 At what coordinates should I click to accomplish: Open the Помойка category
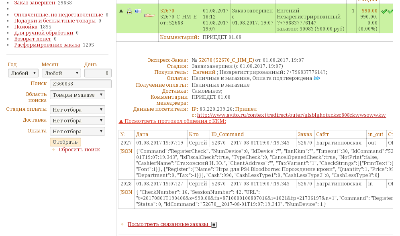(x=26, y=27)
